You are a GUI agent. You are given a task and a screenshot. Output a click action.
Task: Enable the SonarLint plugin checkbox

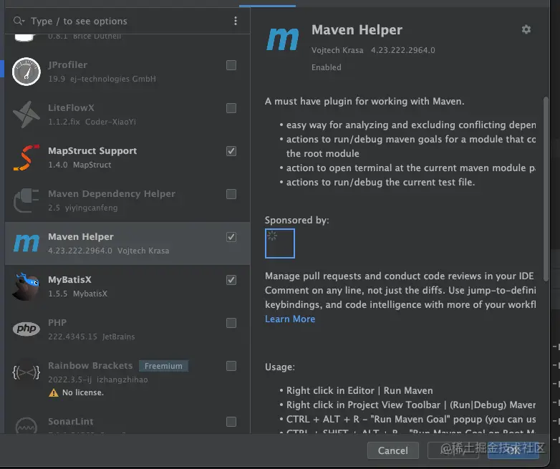(231, 422)
